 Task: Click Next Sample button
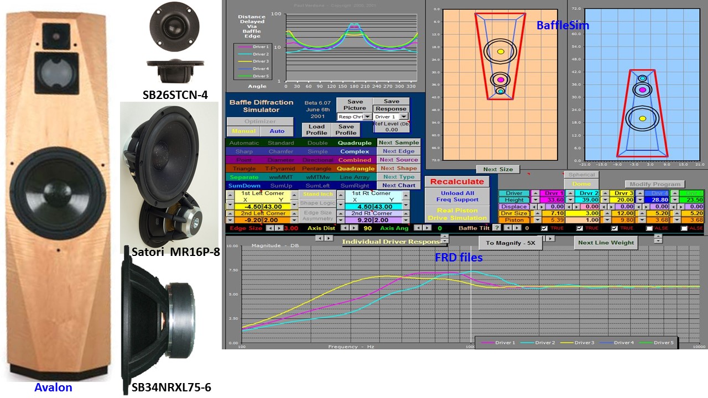coord(398,143)
